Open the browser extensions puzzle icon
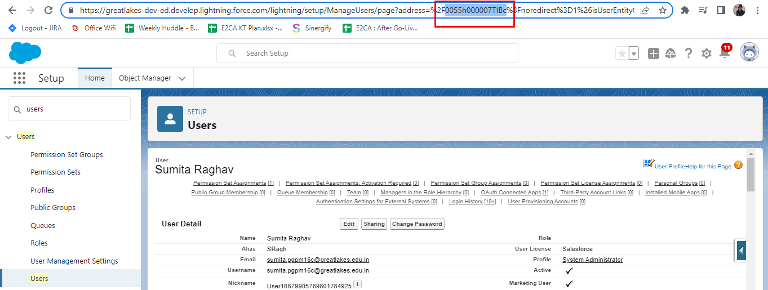Screen dimensions: 768x290 685,10
